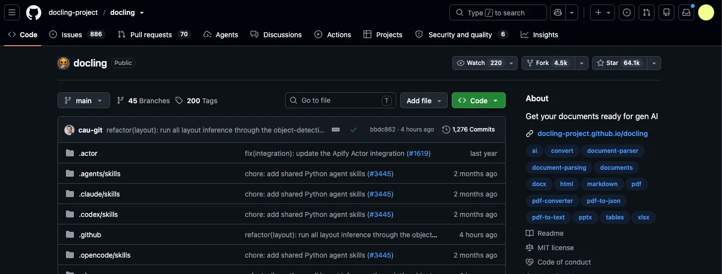This screenshot has width=722, height=274.
Task: Click the MIT license scale icon
Action: click(530, 248)
